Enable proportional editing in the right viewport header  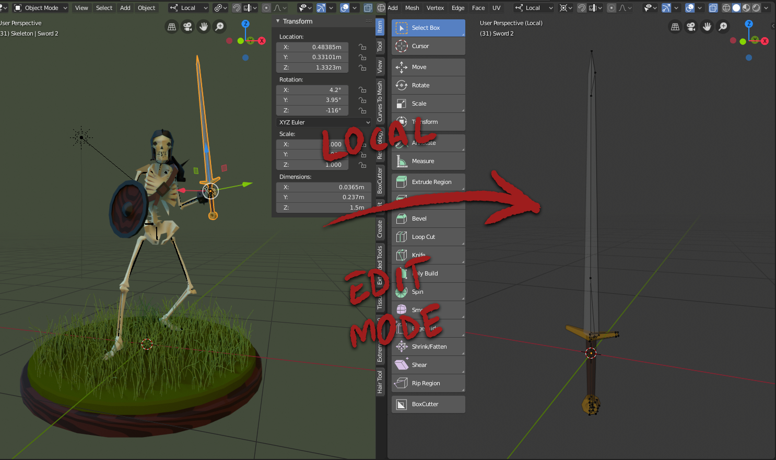pyautogui.click(x=612, y=8)
